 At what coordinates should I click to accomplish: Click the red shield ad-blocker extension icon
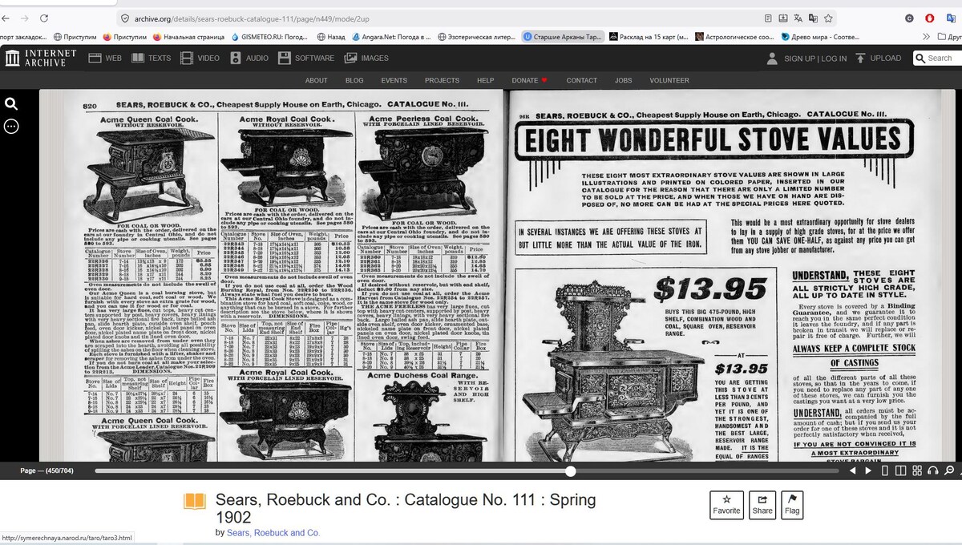[x=930, y=18]
